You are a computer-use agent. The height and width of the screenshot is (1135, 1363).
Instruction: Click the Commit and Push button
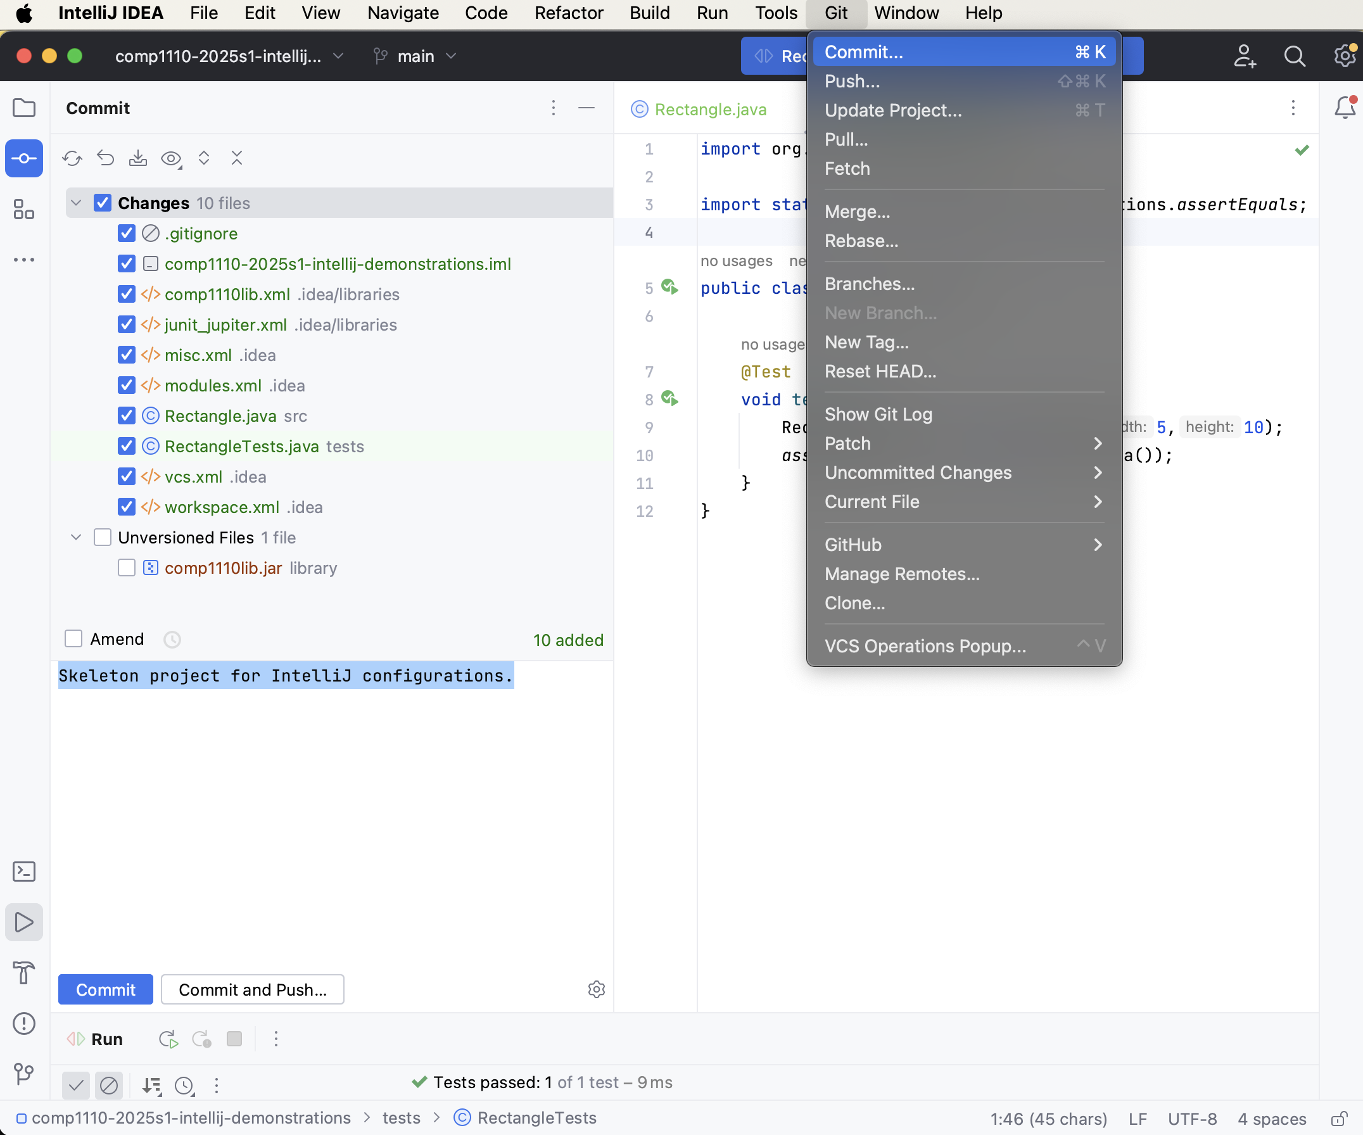[x=253, y=989]
